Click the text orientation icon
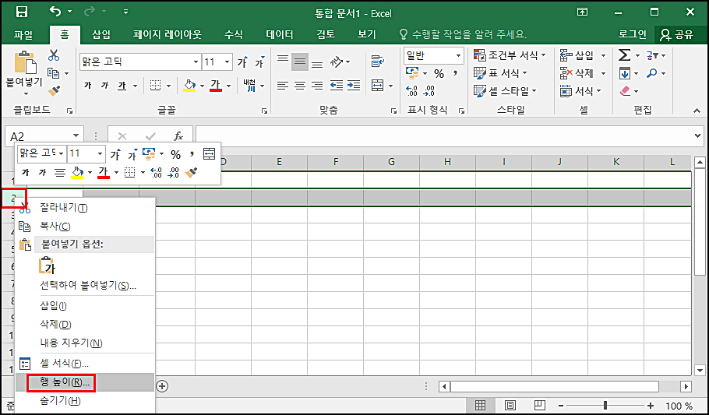 [x=337, y=62]
